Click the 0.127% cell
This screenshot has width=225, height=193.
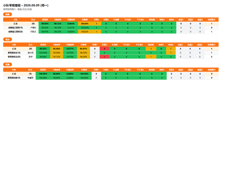(71, 27)
